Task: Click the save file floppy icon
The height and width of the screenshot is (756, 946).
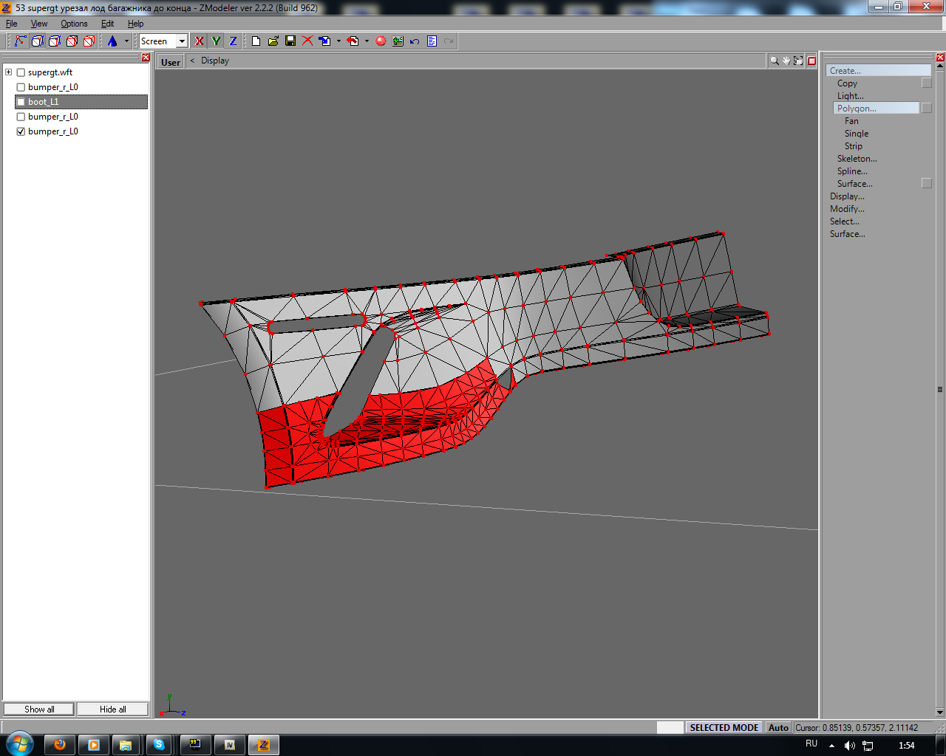Action: [x=290, y=41]
